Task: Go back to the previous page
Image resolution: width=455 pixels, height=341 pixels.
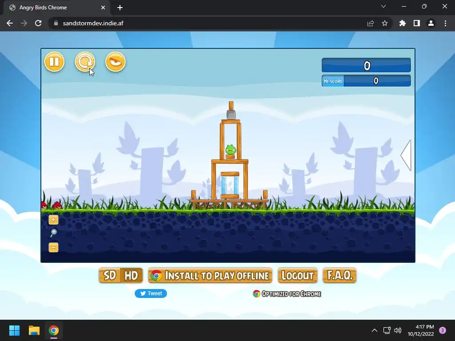Action: 10,23
